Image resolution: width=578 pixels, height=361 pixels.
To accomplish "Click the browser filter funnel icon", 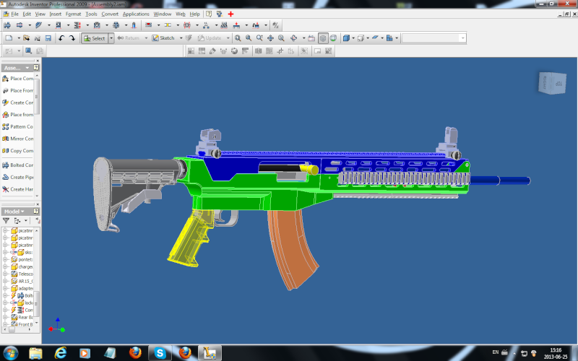I will pos(6,221).
